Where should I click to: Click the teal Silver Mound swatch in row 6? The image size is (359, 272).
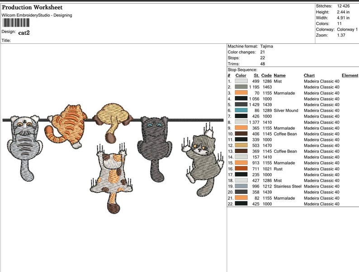[x=241, y=110]
